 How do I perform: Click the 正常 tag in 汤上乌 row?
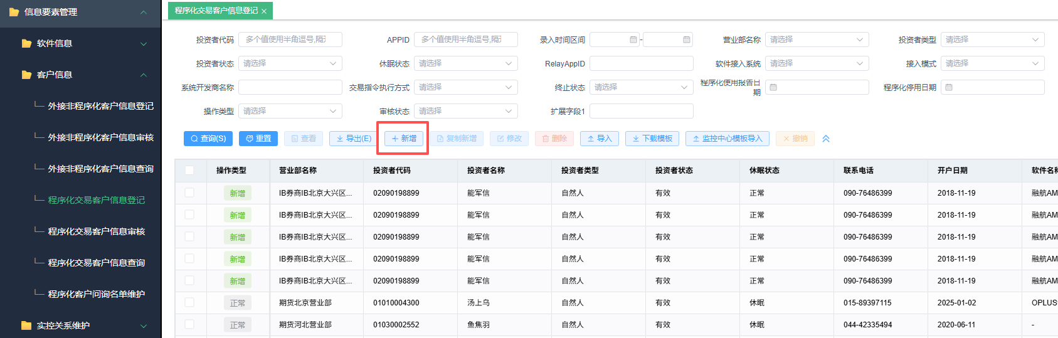pos(238,303)
